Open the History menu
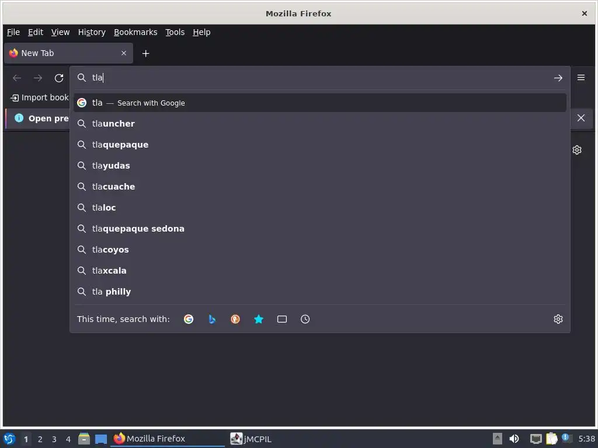 tap(92, 33)
